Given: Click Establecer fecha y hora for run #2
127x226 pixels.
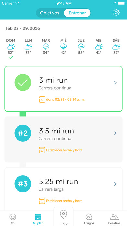Looking at the screenshot, I should coord(64,150).
